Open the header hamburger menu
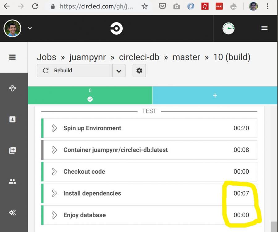The image size is (278, 232). [264, 28]
